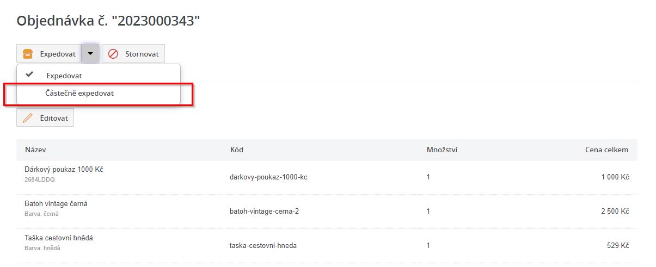Choose Expedovat in the dropdown menu
The width and height of the screenshot is (656, 267).
[x=64, y=76]
